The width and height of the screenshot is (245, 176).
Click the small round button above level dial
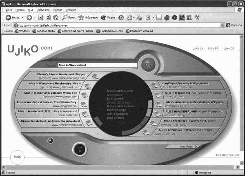[x=51, y=141]
